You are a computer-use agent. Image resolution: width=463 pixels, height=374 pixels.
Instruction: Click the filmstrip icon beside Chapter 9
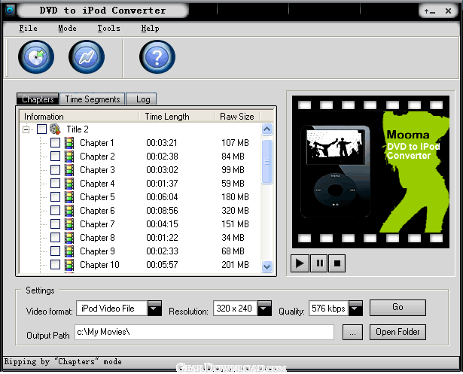[69, 251]
